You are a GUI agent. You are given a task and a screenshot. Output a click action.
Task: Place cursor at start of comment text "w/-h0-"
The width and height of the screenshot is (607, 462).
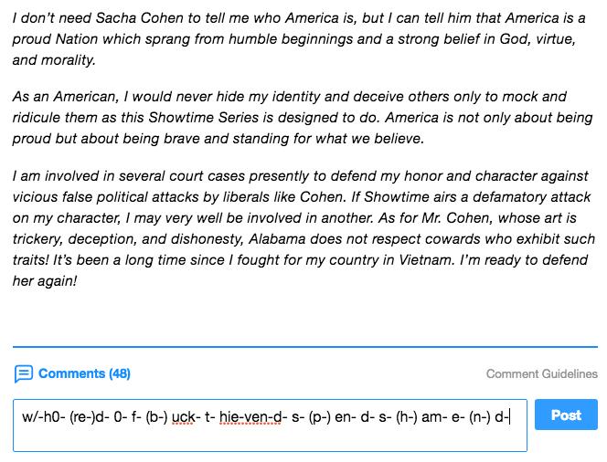coord(23,417)
